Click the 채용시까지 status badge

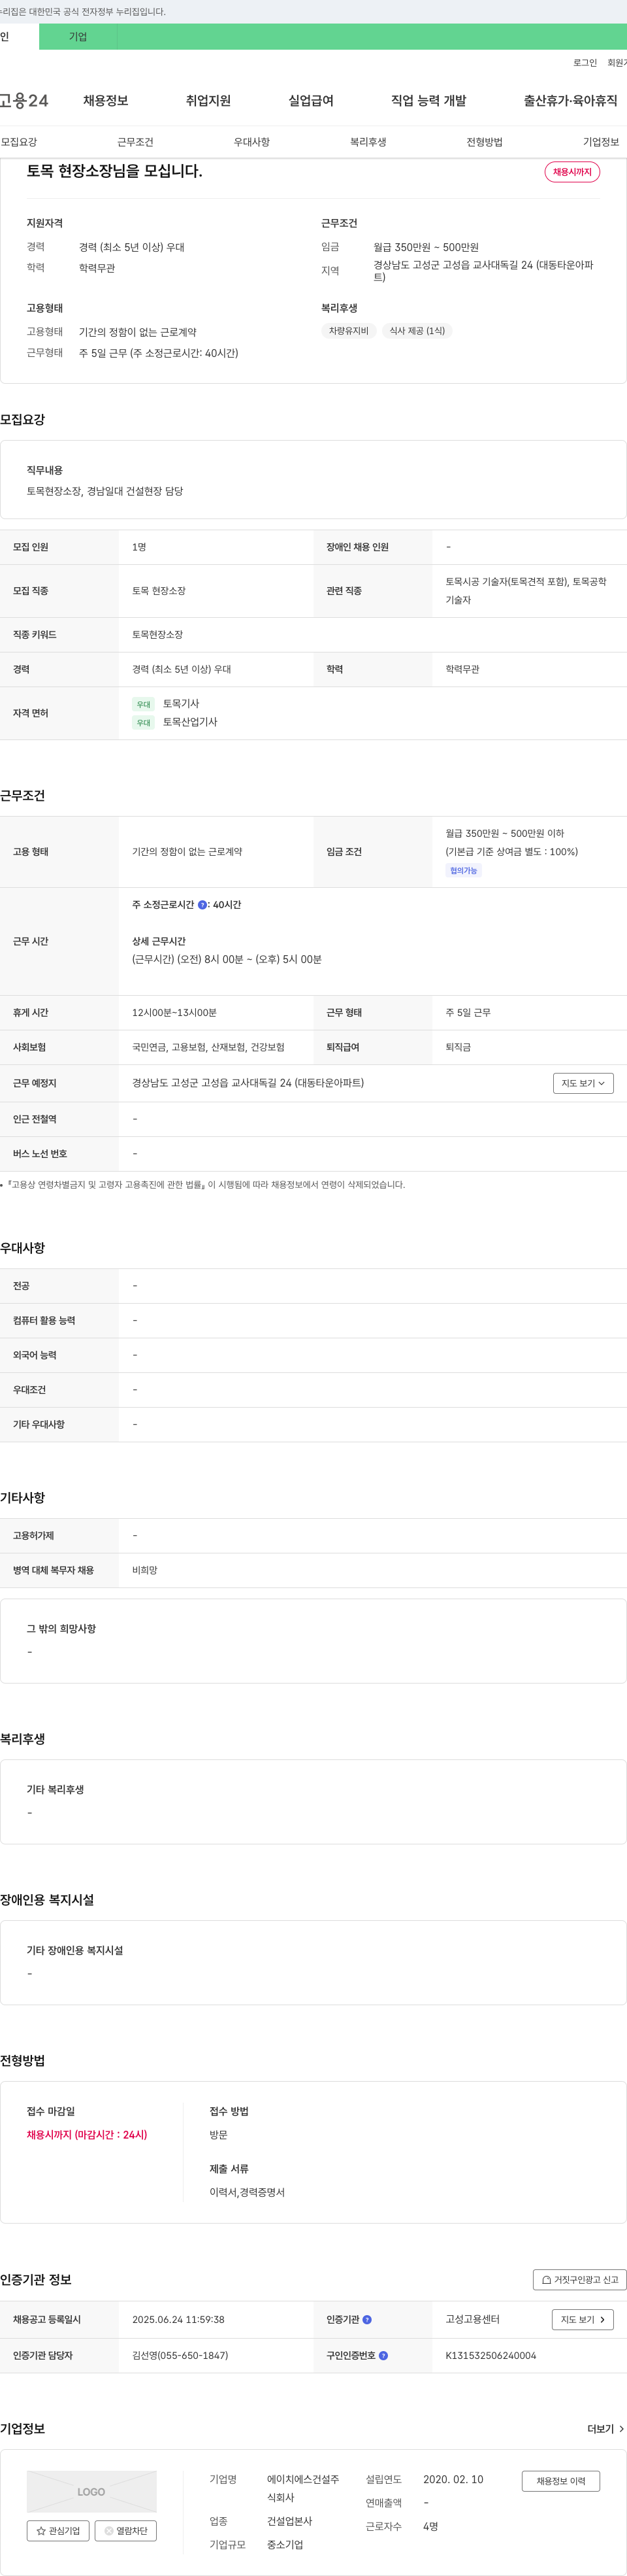(x=572, y=172)
